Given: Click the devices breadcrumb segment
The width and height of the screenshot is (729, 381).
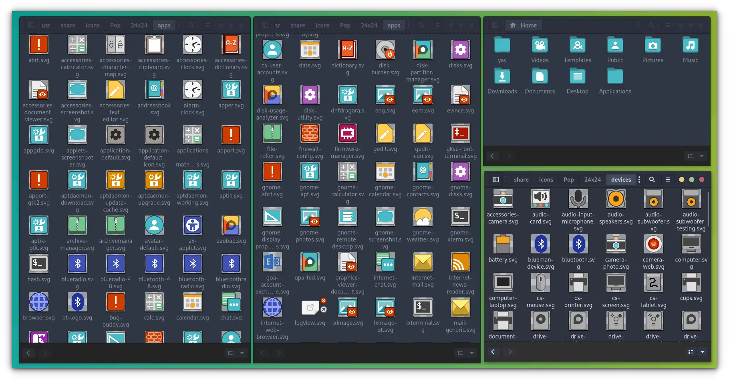Looking at the screenshot, I should (x=621, y=180).
